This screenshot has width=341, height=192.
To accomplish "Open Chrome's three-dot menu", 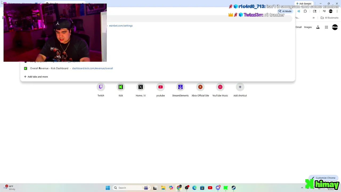I will 337,11.
